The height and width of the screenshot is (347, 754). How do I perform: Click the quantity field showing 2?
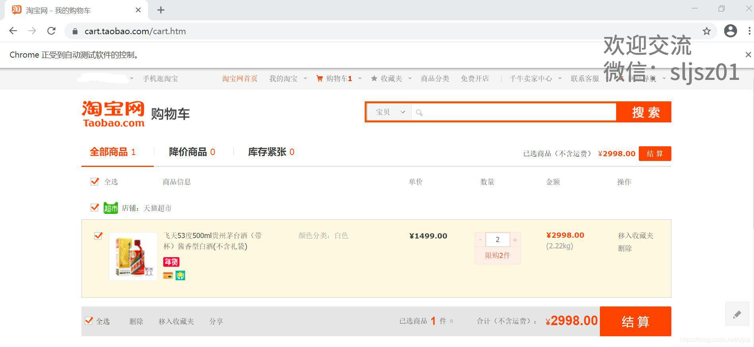pos(497,240)
